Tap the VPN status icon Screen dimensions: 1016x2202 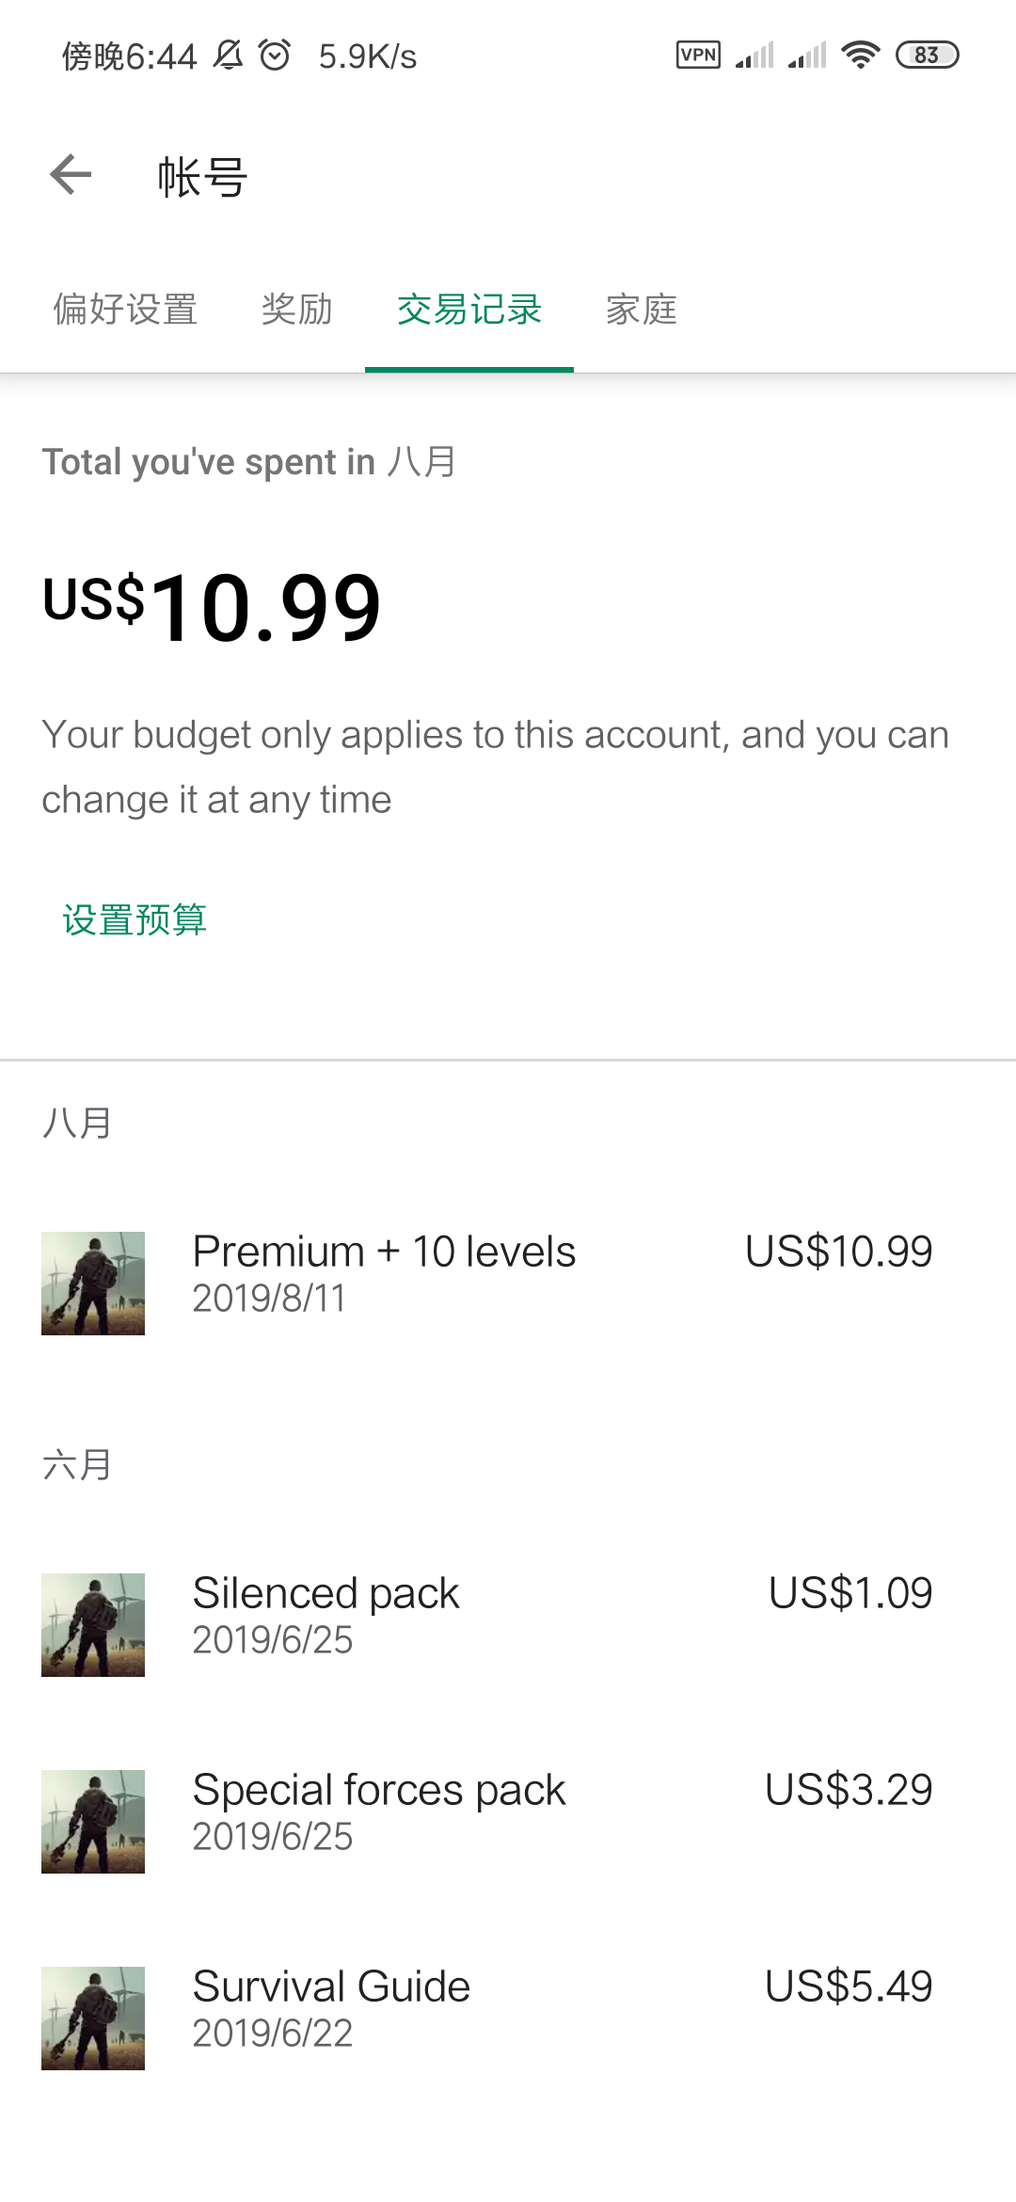click(x=698, y=56)
